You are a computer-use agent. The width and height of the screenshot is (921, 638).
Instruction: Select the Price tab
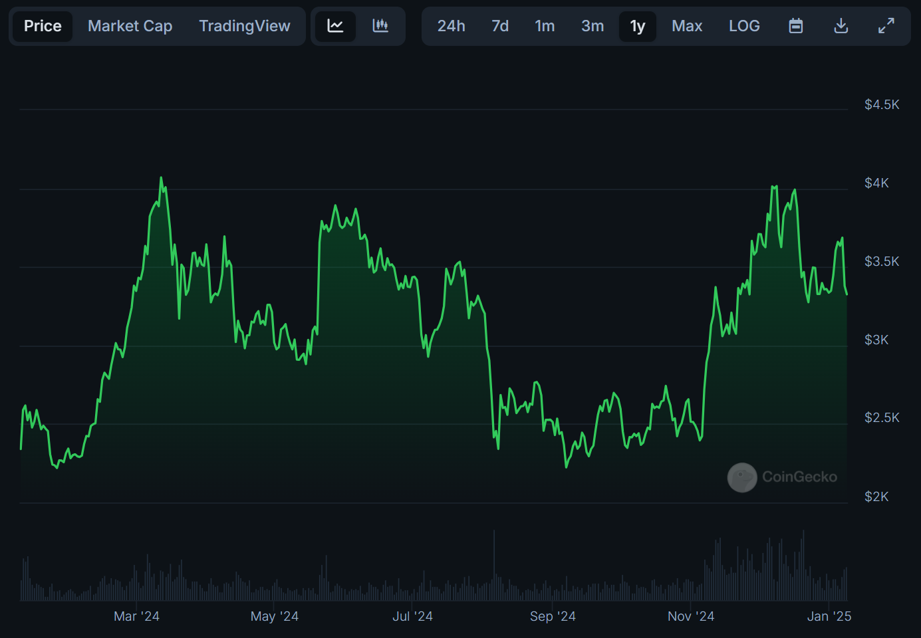[x=43, y=26]
